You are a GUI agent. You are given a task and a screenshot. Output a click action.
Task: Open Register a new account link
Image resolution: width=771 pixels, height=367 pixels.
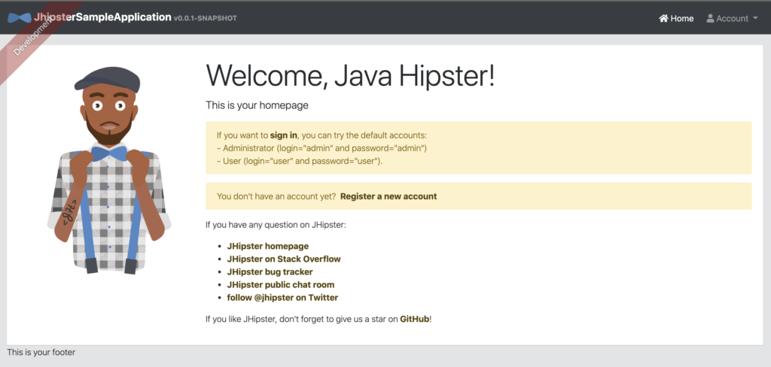pos(389,196)
